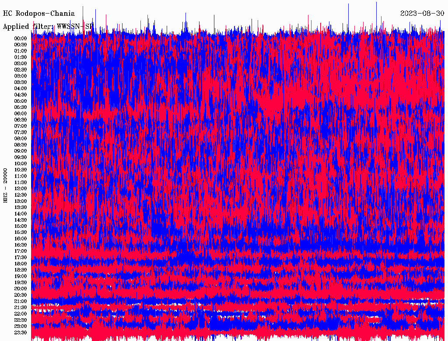Select the 03:00 time row label
This screenshot has height=341, width=448.
21,76
